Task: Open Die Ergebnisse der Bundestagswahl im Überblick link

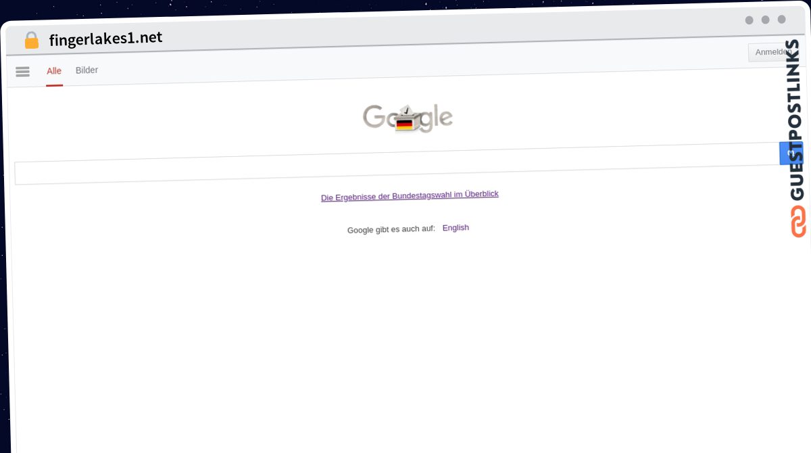Action: (x=410, y=195)
